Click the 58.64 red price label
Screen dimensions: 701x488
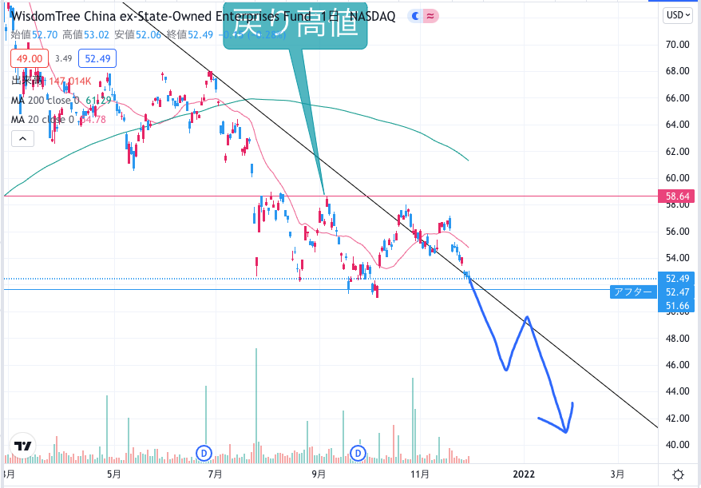(676, 196)
